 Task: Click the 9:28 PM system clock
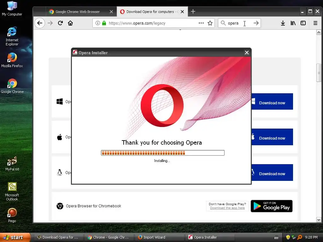click(x=311, y=237)
